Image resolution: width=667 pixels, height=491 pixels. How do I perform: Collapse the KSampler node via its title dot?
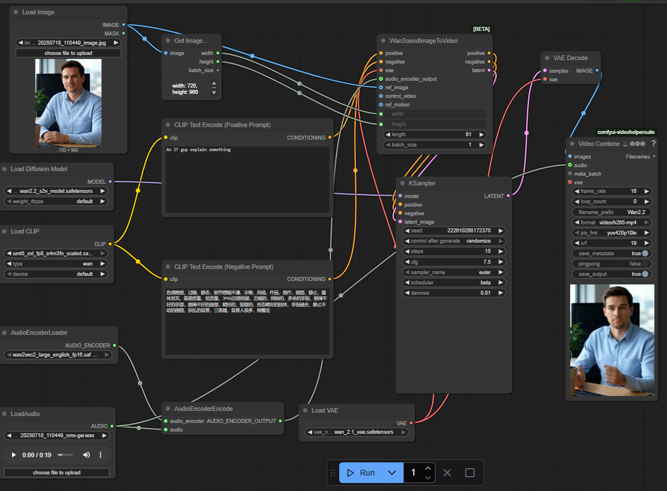pyautogui.click(x=401, y=184)
